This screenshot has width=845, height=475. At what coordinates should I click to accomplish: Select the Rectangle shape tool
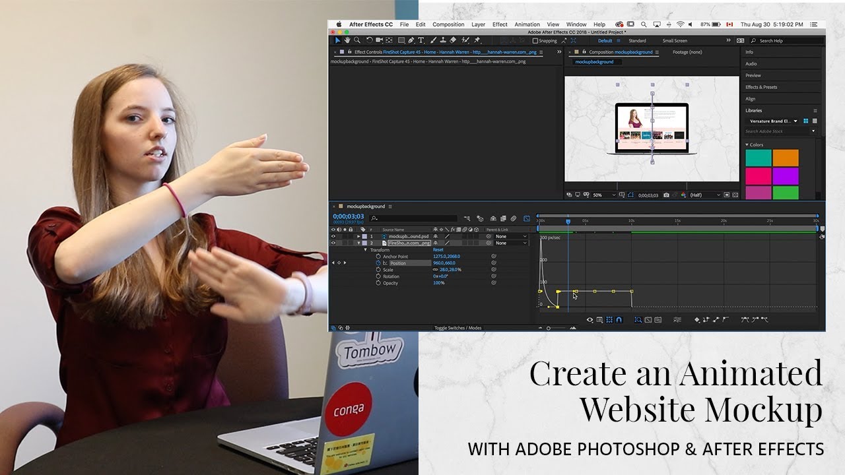[x=401, y=40]
